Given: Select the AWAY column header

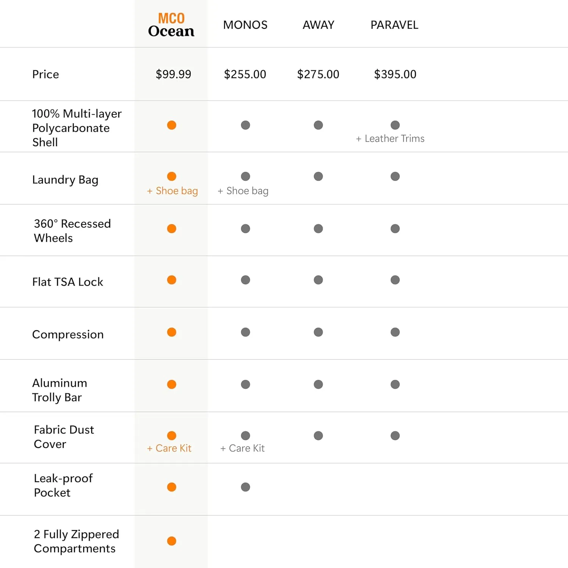Looking at the screenshot, I should point(318,25).
